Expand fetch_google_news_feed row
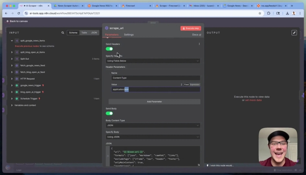 click(x=12, y=65)
